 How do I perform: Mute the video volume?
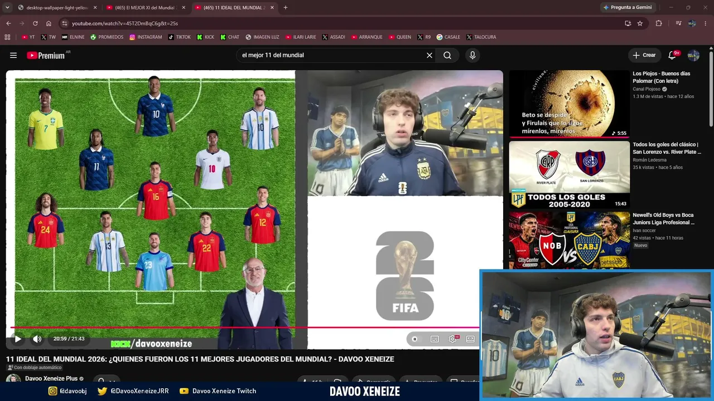pos(37,339)
